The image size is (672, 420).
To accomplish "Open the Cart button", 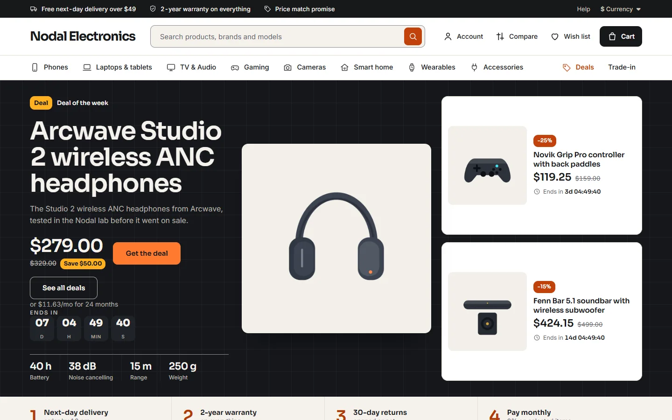I will [621, 36].
